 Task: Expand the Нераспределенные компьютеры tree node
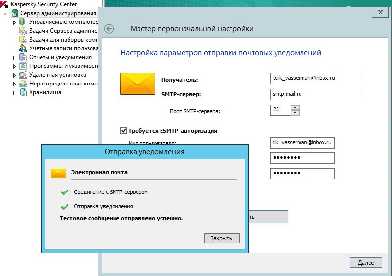tap(14, 84)
